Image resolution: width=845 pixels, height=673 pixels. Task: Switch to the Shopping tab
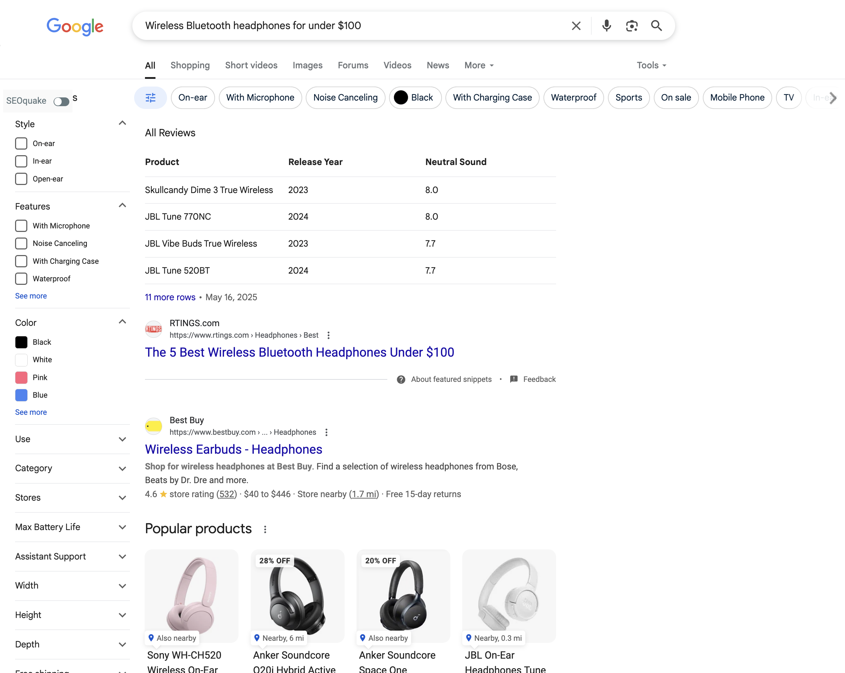(x=190, y=65)
